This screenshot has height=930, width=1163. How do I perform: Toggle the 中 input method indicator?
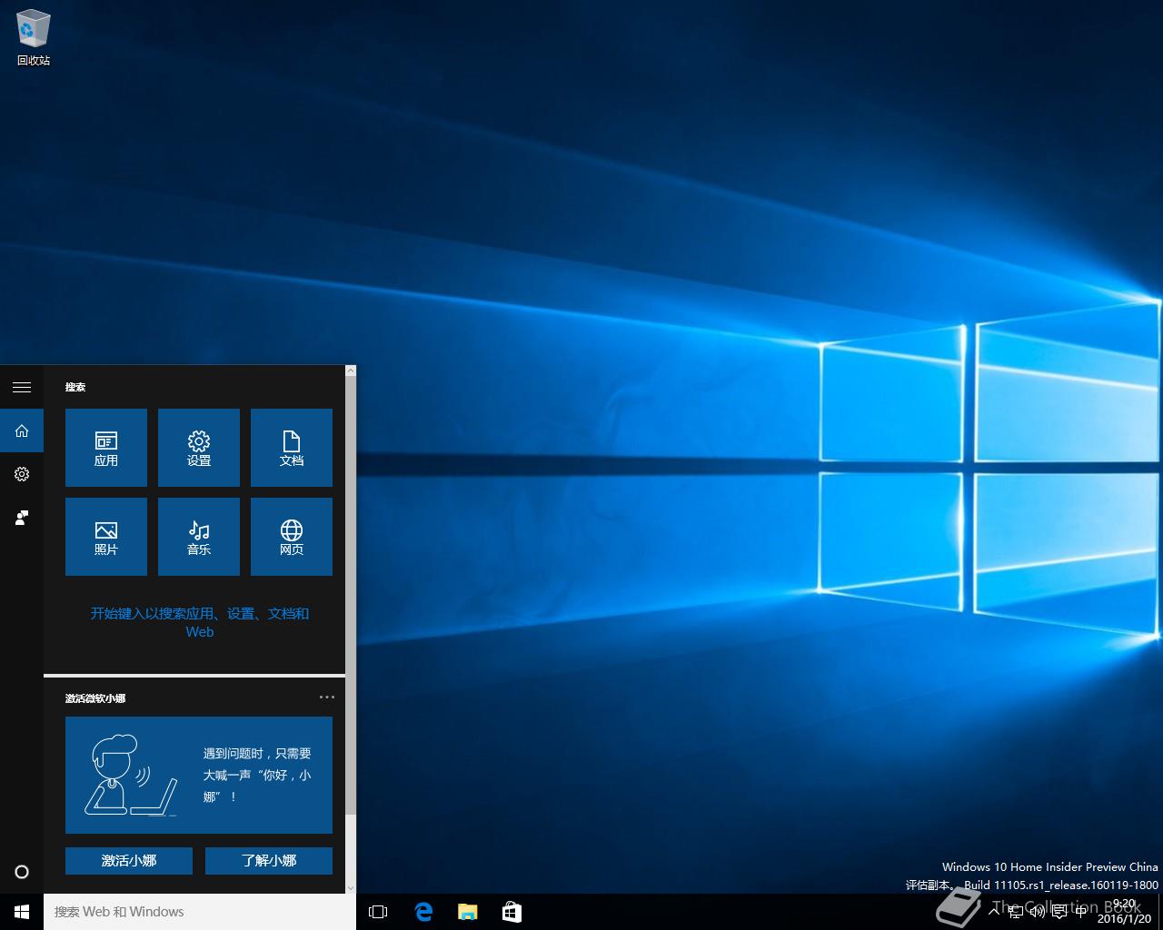(x=1081, y=912)
